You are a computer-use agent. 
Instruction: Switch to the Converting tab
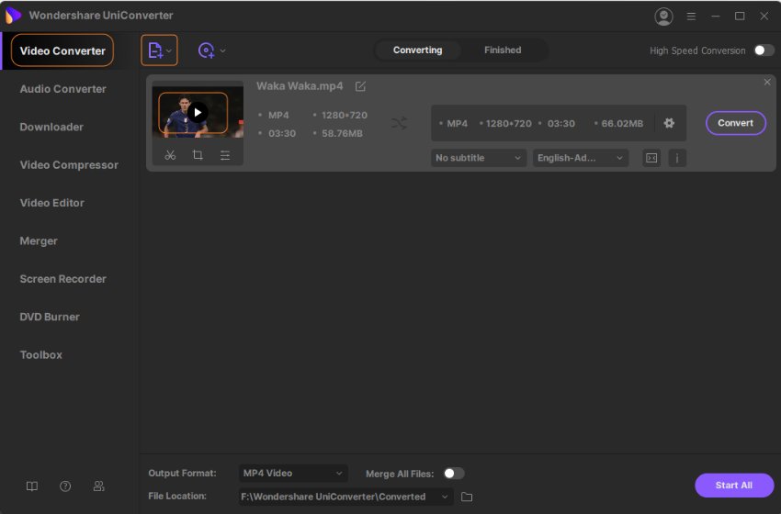417,50
